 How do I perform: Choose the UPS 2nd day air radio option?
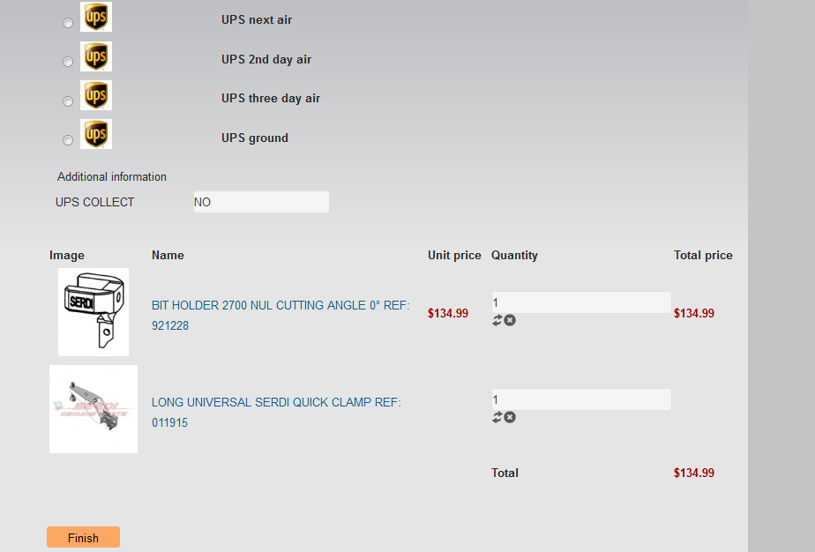(68, 62)
